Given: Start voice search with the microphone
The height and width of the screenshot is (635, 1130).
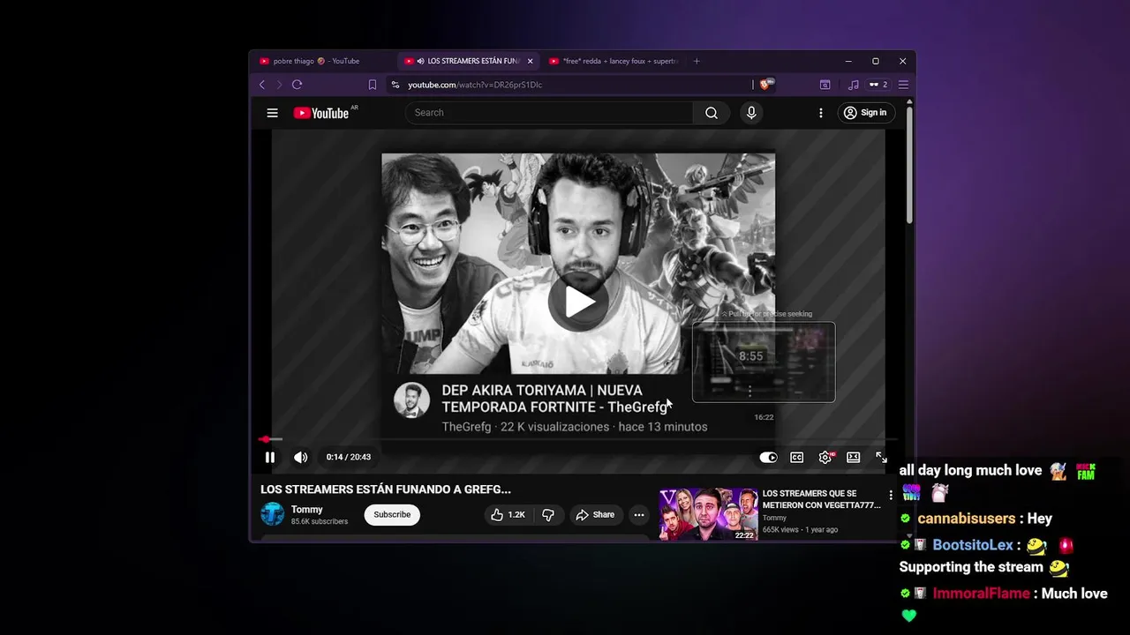Looking at the screenshot, I should [x=751, y=113].
